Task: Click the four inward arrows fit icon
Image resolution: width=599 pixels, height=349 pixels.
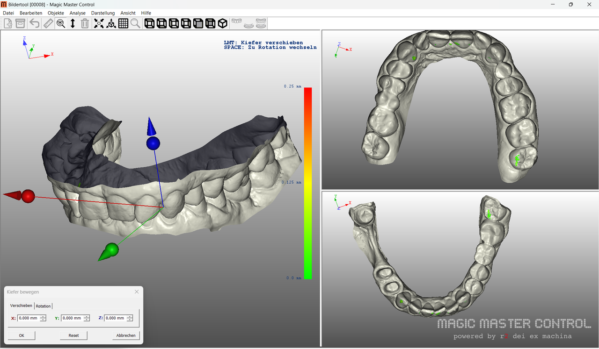Action: point(99,23)
